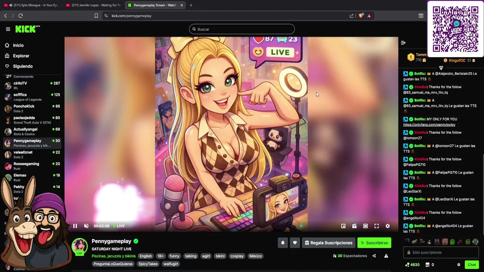This screenshot has width=484, height=272.
Task: Switch to Kylie Minogue browser tab
Action: click(x=31, y=5)
